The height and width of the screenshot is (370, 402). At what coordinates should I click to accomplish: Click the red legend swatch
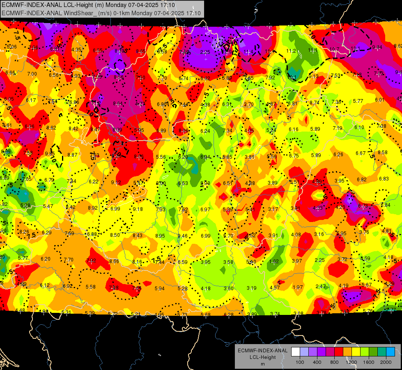[339, 352]
